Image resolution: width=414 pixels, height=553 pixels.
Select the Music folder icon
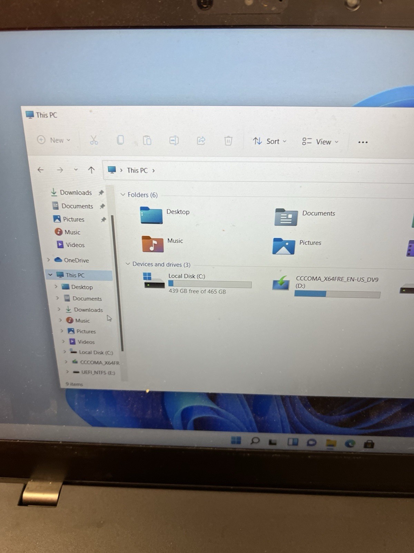pyautogui.click(x=152, y=244)
